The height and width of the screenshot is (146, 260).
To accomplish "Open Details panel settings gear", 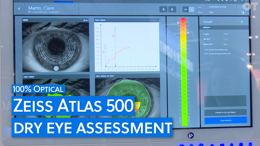I will point(242,22).
